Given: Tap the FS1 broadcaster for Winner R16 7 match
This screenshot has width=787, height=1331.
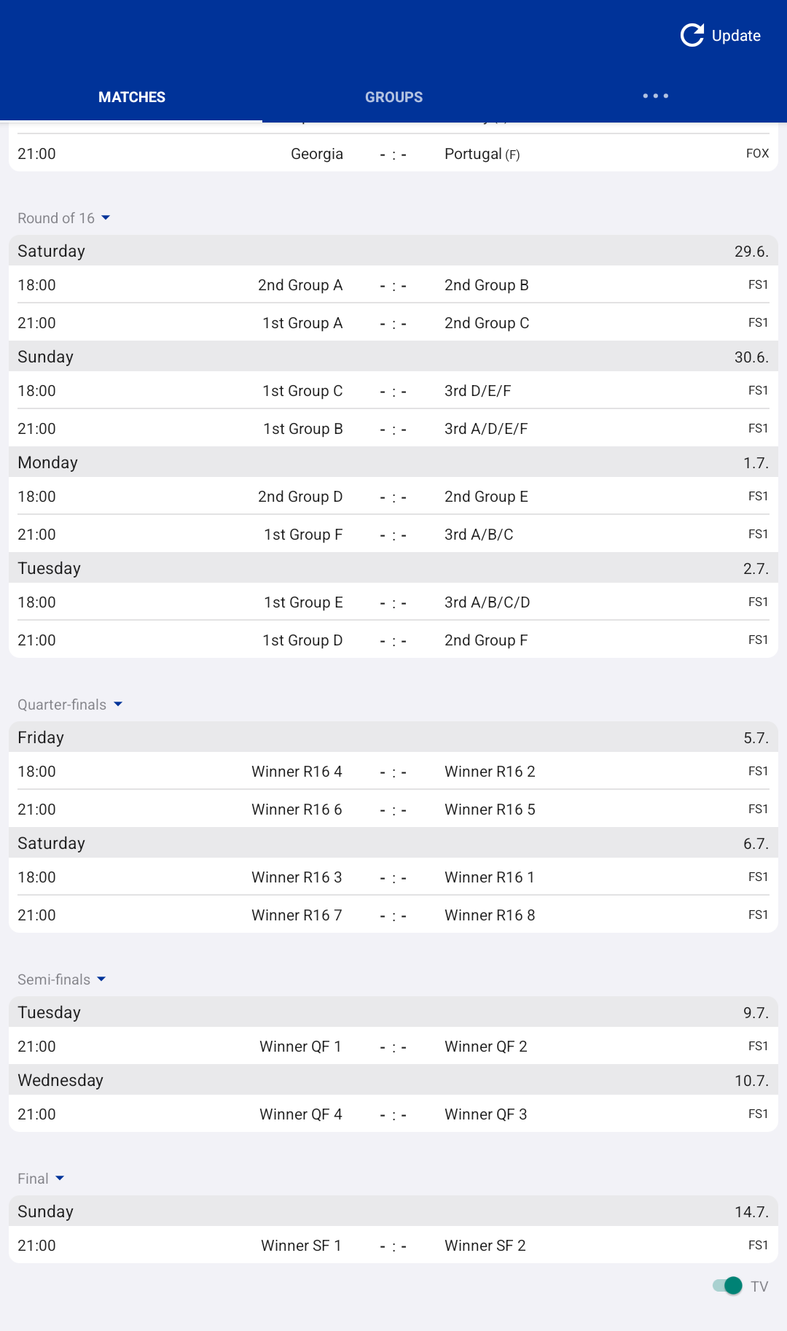Looking at the screenshot, I should click(759, 915).
